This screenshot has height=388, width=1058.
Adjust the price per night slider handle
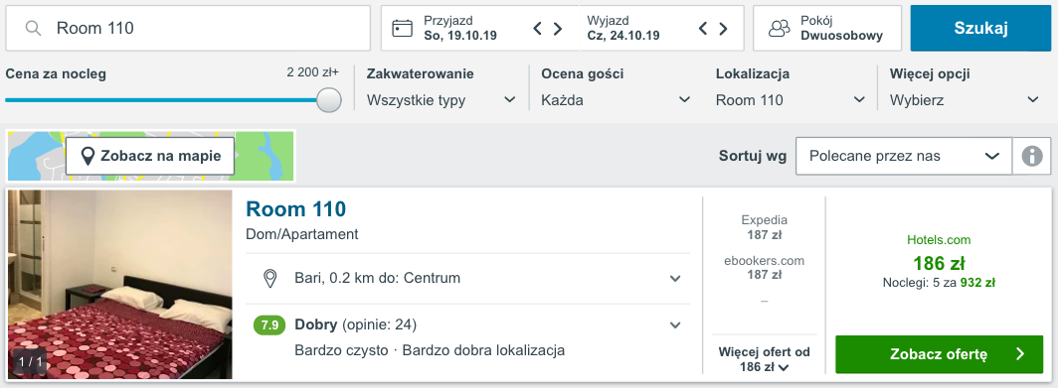pyautogui.click(x=329, y=100)
